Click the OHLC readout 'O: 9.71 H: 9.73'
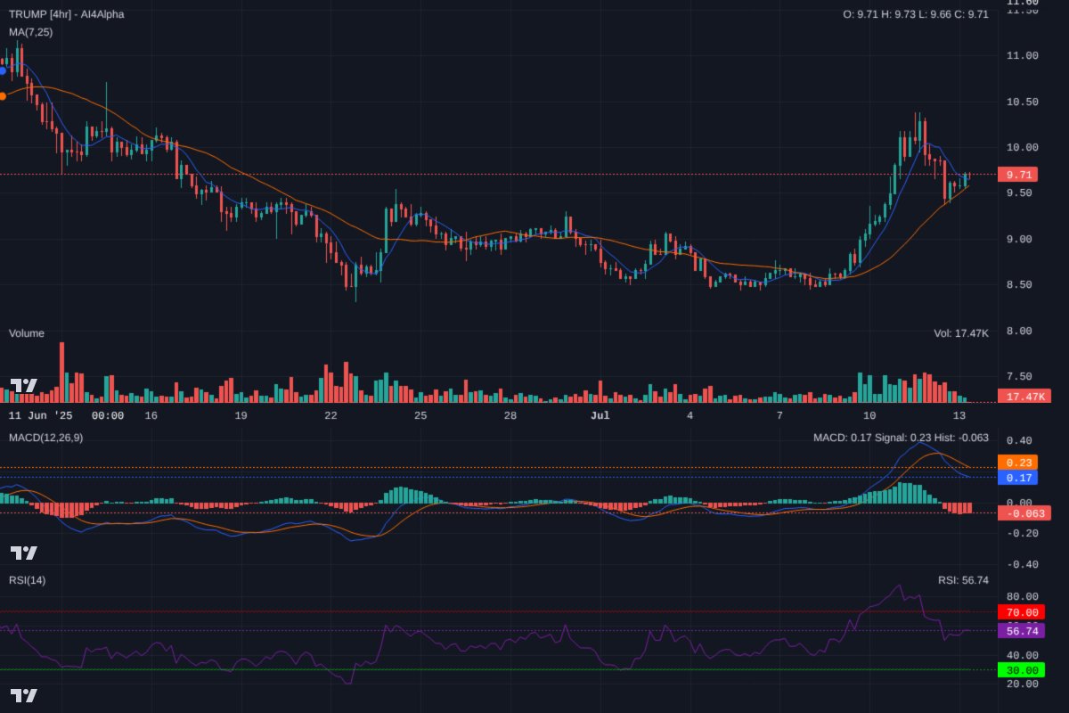Image resolution: width=1069 pixels, height=713 pixels. pos(888,14)
